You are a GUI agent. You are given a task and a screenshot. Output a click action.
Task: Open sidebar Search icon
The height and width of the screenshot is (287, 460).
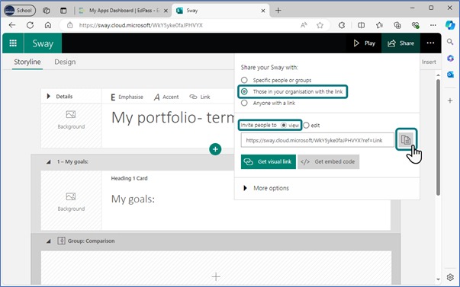450,42
